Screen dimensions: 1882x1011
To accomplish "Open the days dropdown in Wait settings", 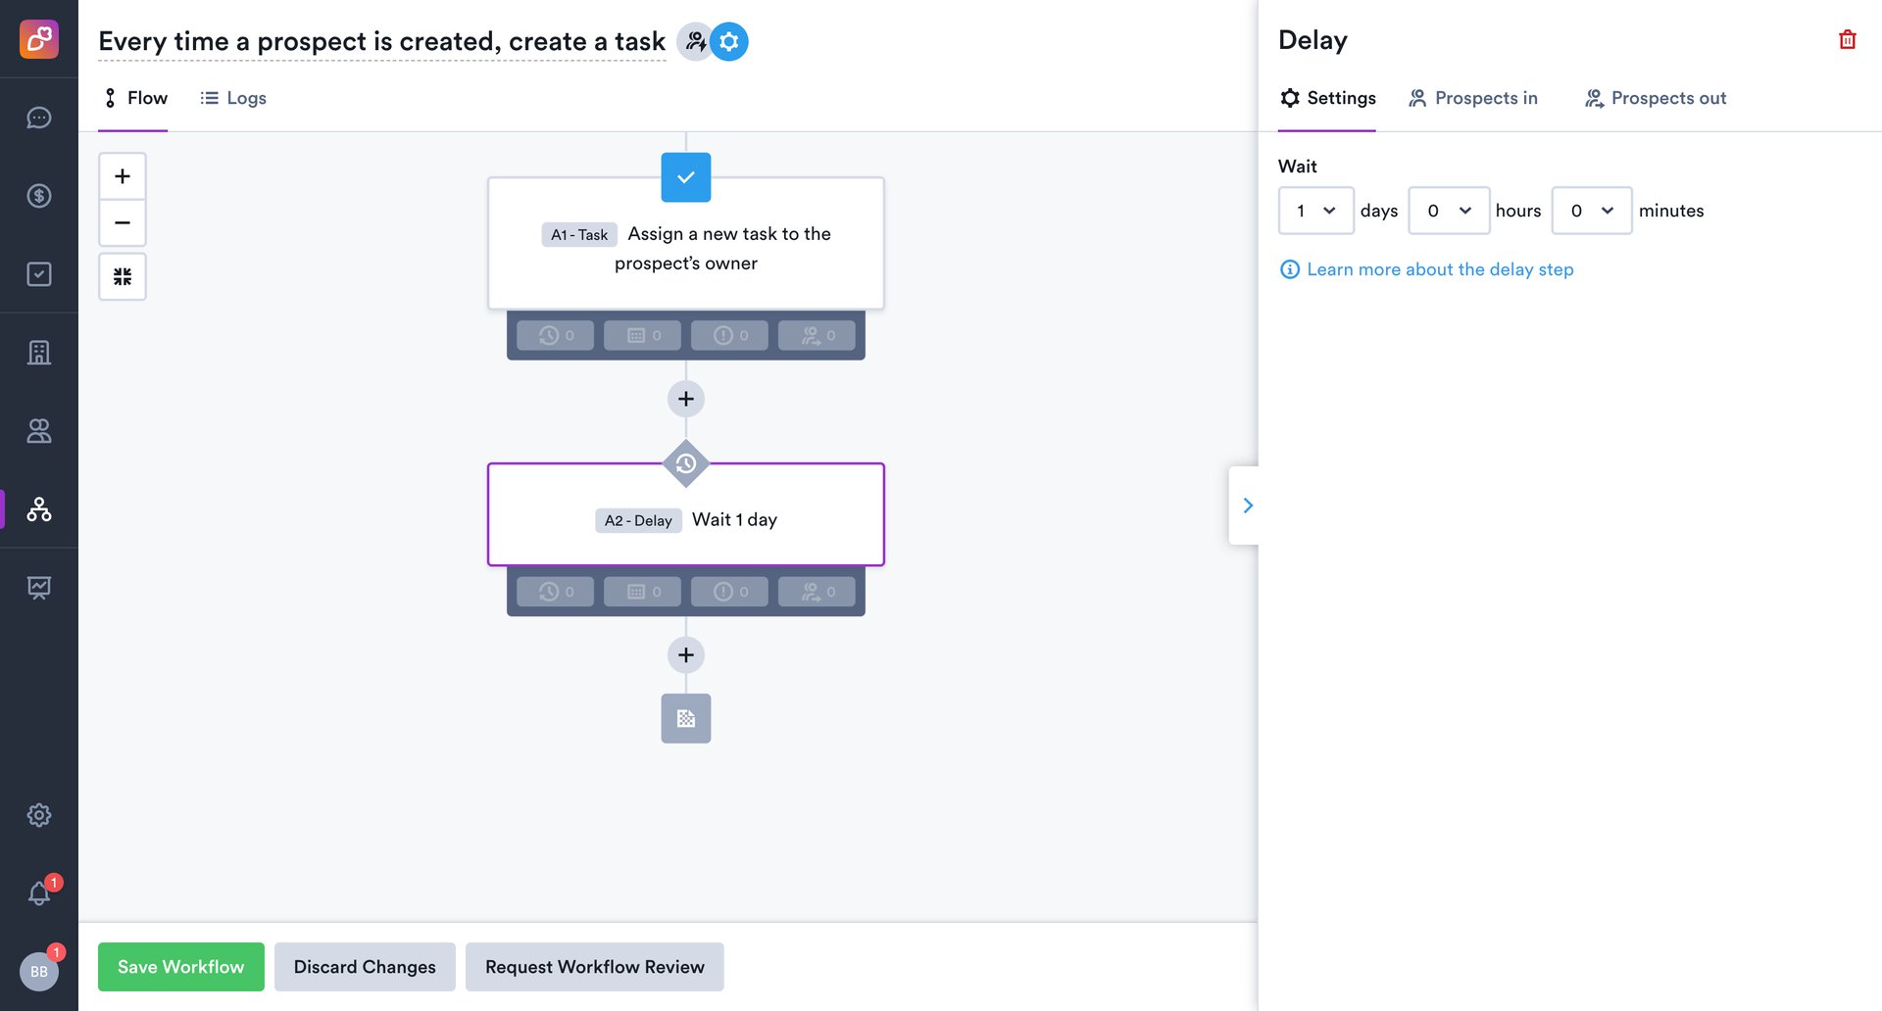I will pos(1315,210).
